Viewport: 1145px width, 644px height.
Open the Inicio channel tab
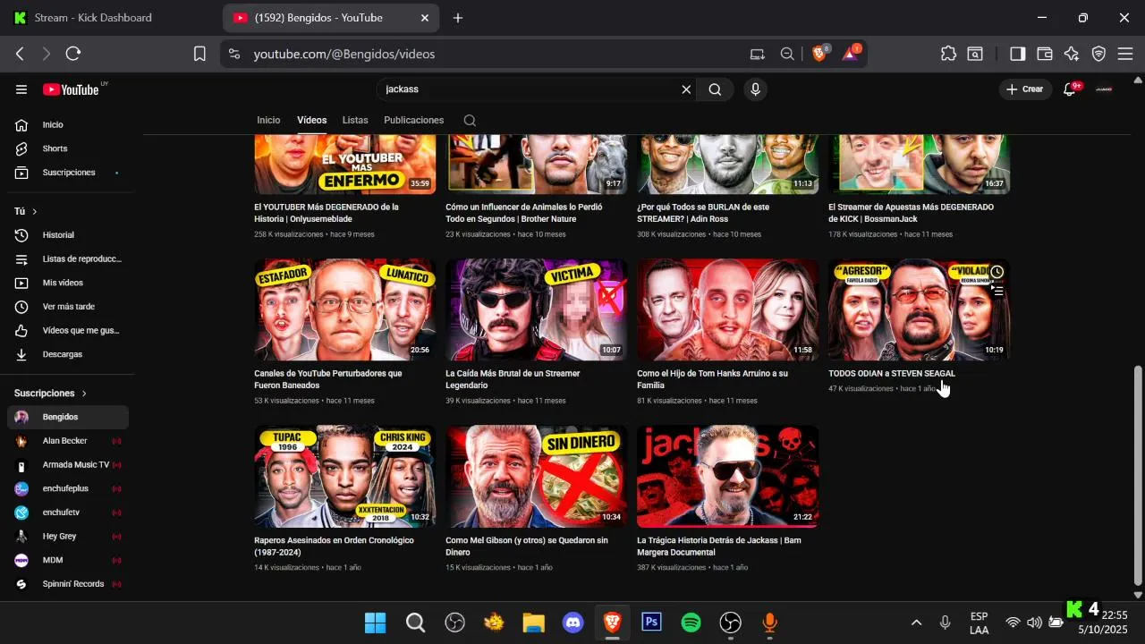[268, 120]
